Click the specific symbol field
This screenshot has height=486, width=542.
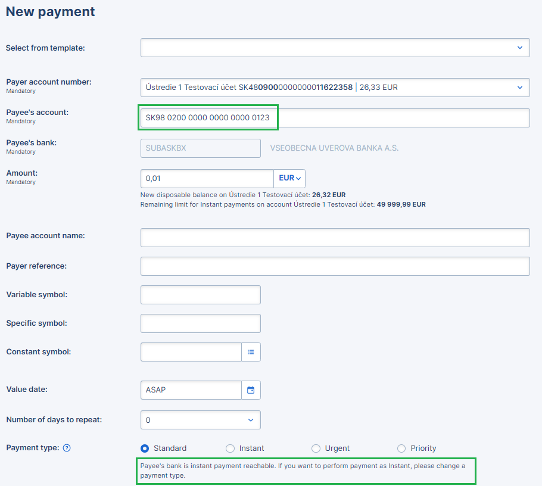click(200, 323)
